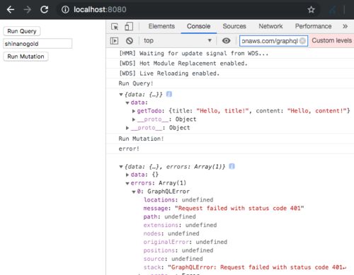This screenshot has height=275, width=354.
Task: Focus the shinanogold text input
Action: (x=38, y=44)
